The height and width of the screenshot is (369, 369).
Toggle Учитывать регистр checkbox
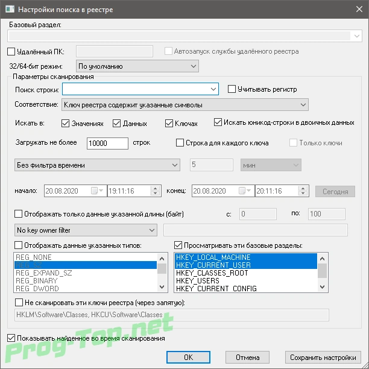click(x=232, y=89)
